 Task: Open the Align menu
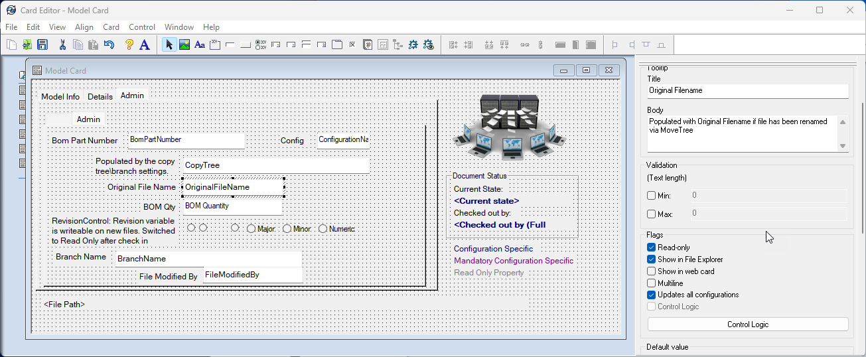coord(84,27)
